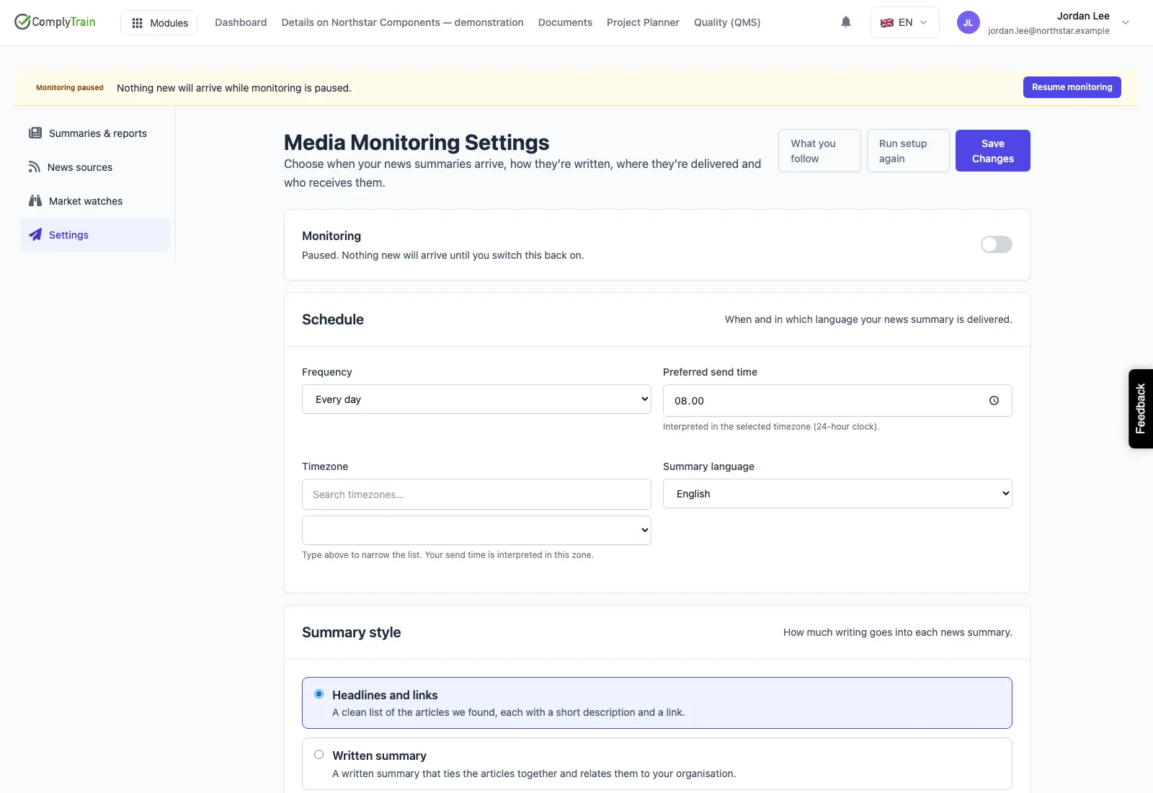The height and width of the screenshot is (793, 1153).
Task: Click the Settings paper plane icon
Action: [35, 234]
